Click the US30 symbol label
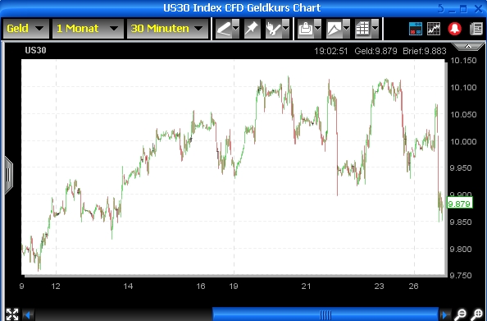487x321 pixels. [x=36, y=50]
